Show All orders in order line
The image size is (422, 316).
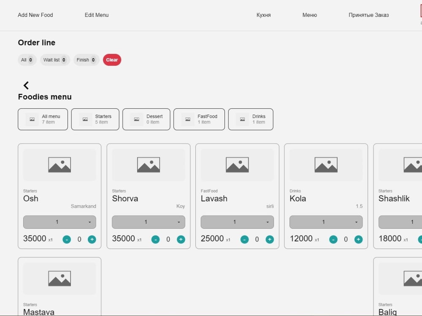point(27,60)
